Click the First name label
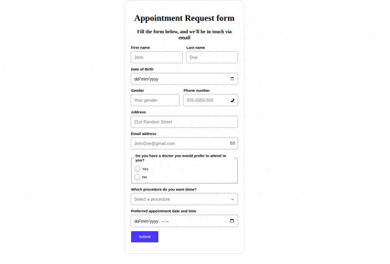This screenshot has width=390, height=264. pos(140,48)
